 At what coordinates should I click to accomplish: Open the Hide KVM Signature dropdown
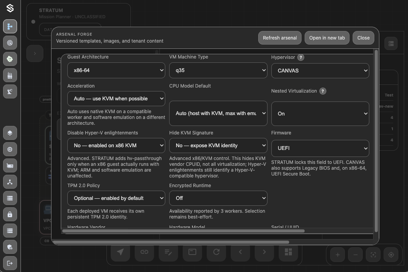[218, 145]
